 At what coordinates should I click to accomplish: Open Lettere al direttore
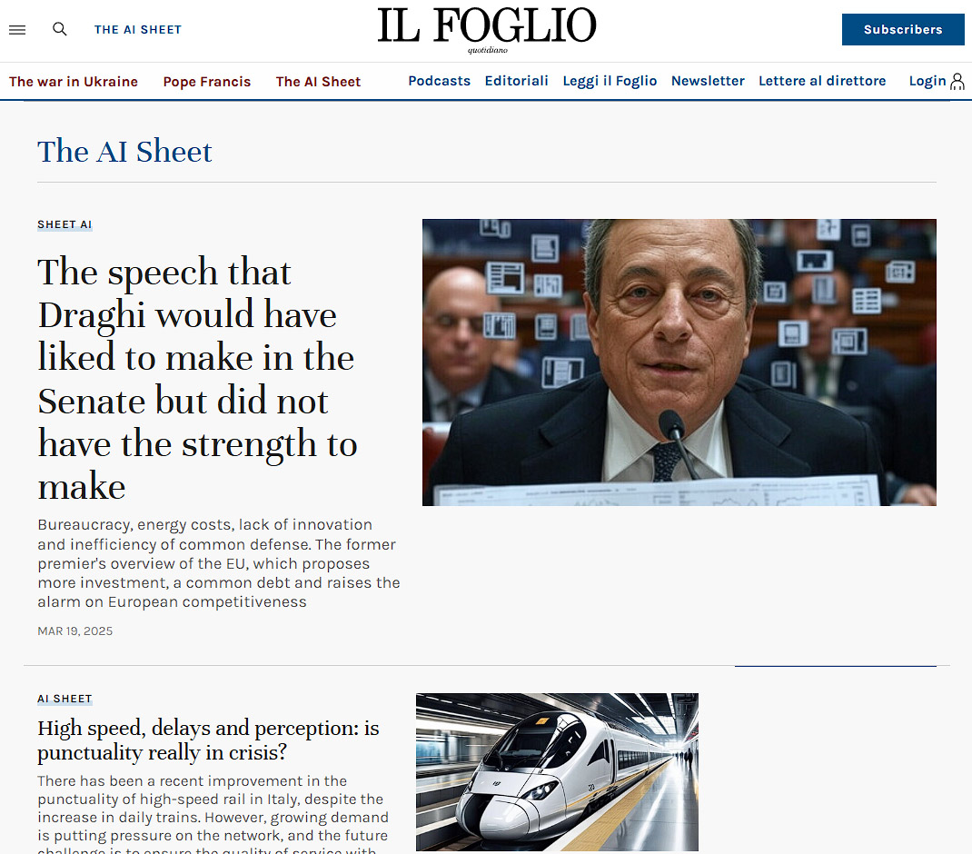point(822,81)
